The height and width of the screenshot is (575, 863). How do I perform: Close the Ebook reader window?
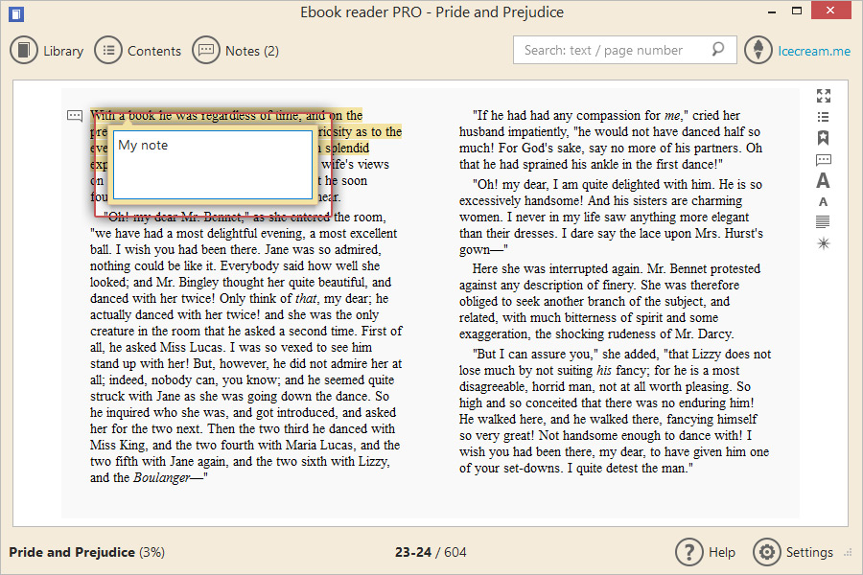pyautogui.click(x=831, y=11)
